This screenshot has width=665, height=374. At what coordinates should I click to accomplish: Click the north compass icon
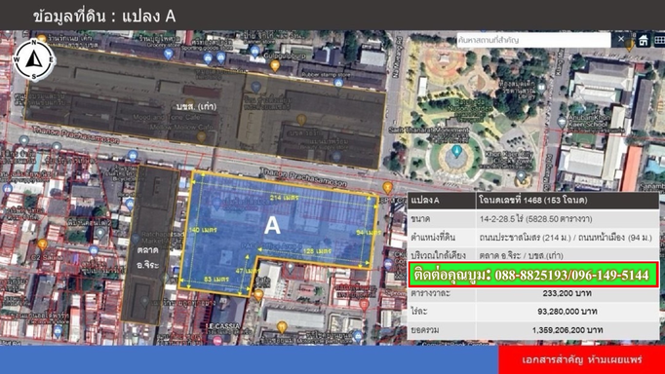pyautogui.click(x=34, y=59)
